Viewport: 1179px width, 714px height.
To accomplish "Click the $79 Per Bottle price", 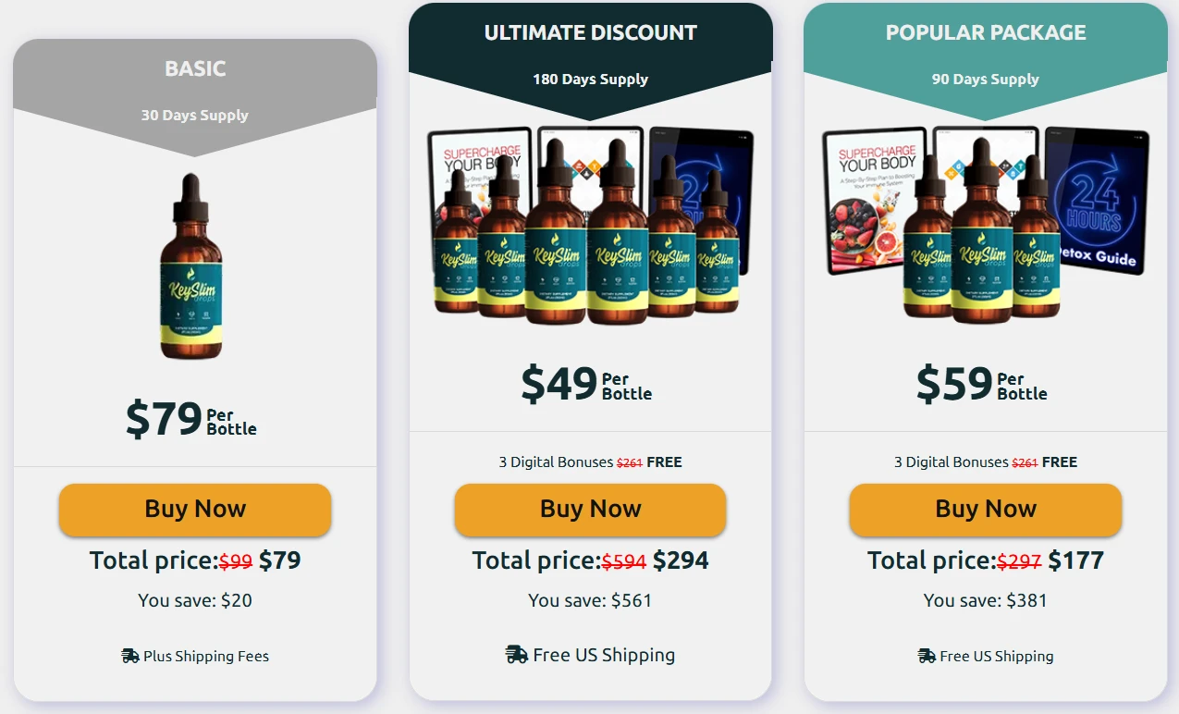I will 191,420.
